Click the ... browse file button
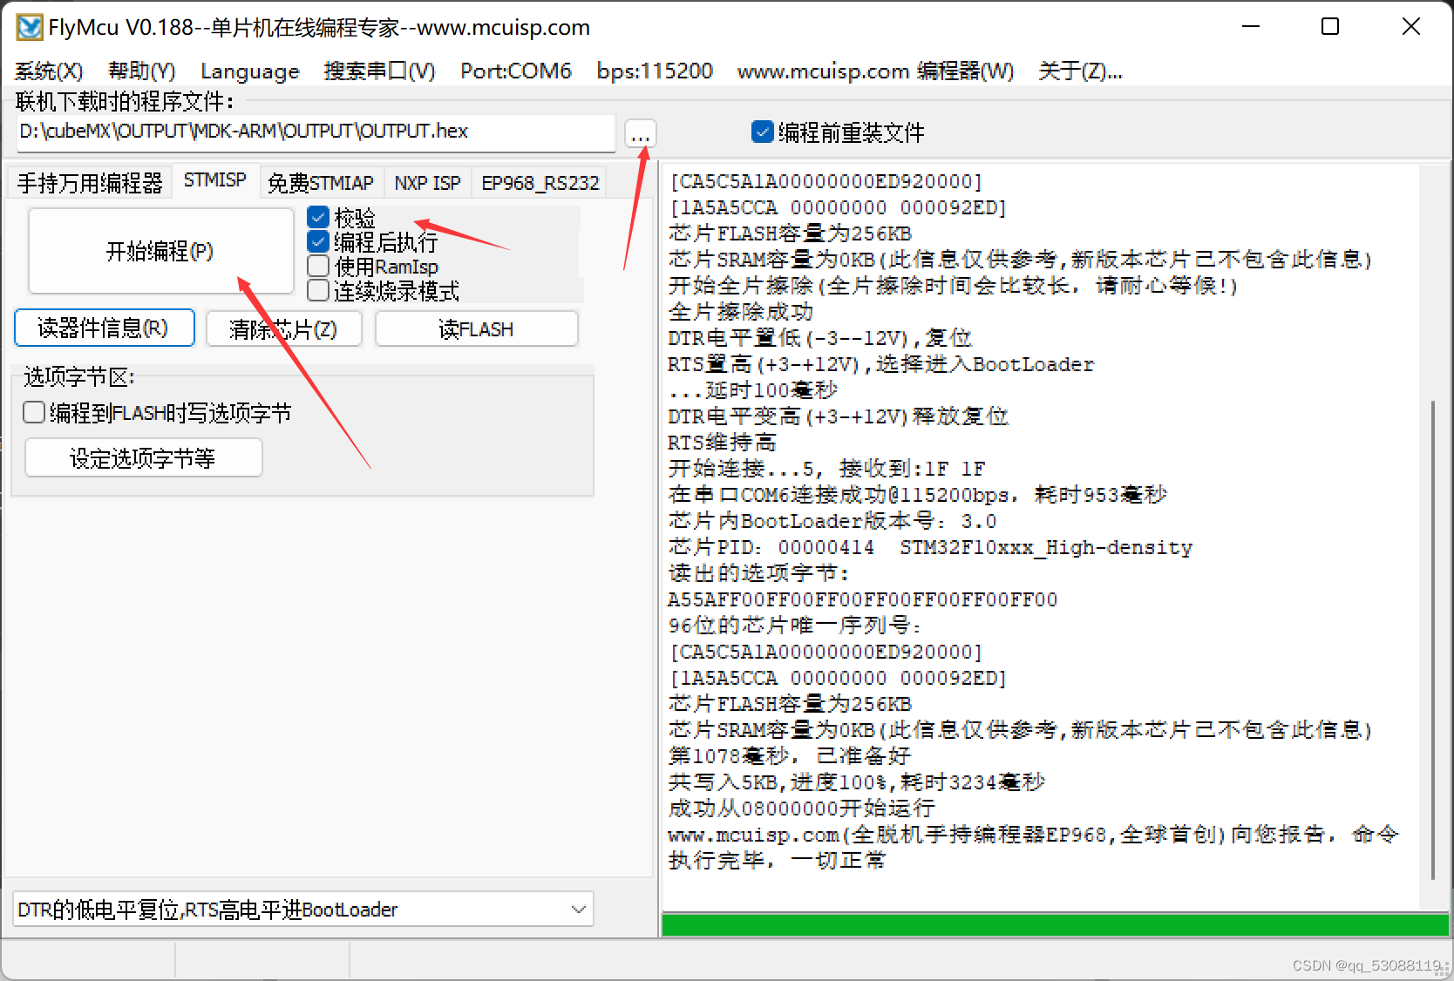The height and width of the screenshot is (981, 1454). (x=641, y=135)
